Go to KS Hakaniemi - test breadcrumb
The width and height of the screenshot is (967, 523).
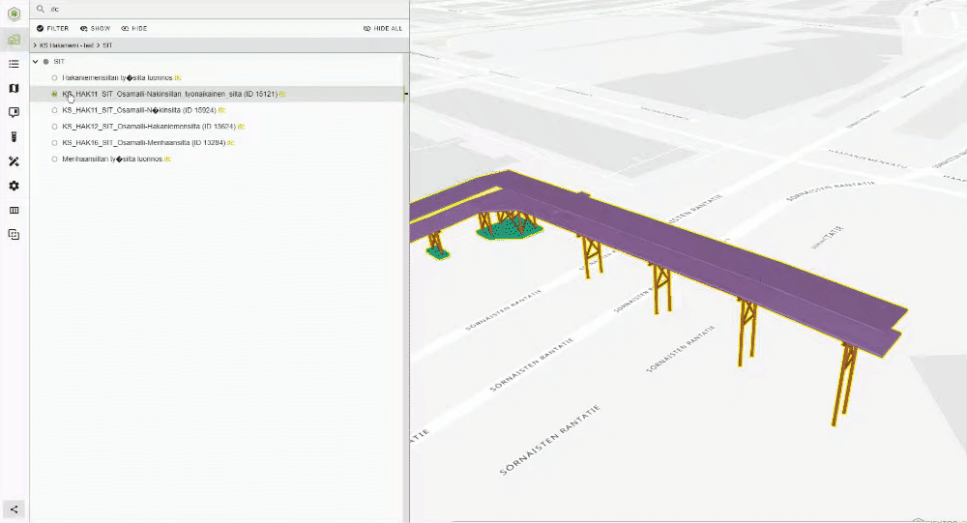[67, 45]
